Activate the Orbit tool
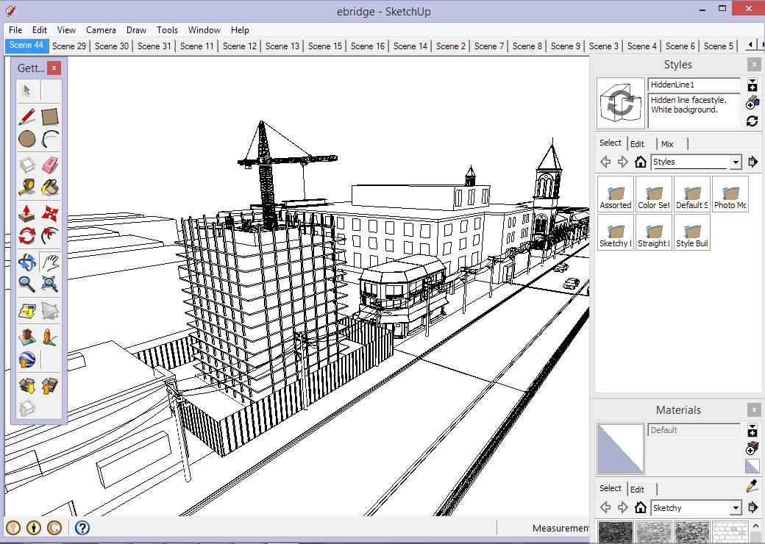Screen dimensions: 765x544 coord(27,261)
